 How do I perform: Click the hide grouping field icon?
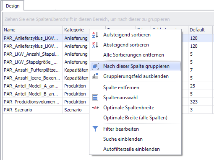click(95, 76)
